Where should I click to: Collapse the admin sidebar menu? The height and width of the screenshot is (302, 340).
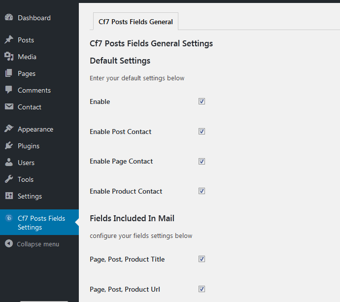(x=32, y=244)
